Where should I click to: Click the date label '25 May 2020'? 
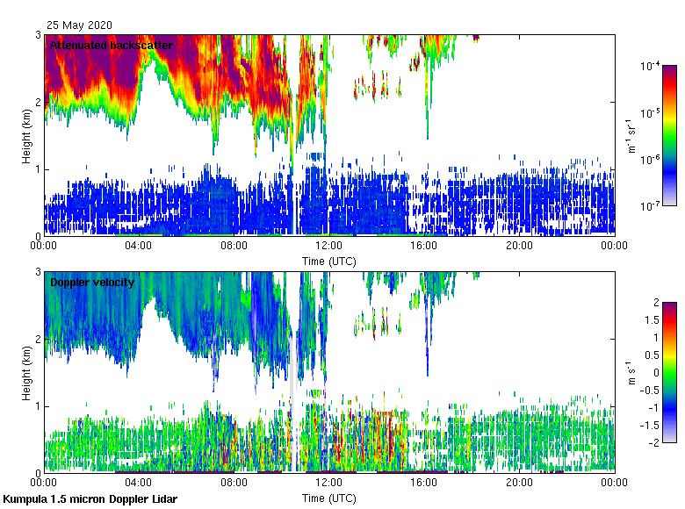pos(79,25)
